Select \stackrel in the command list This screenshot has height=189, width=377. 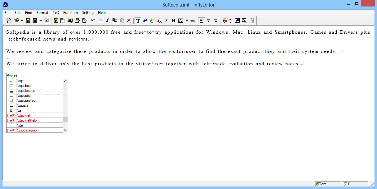[35, 115]
